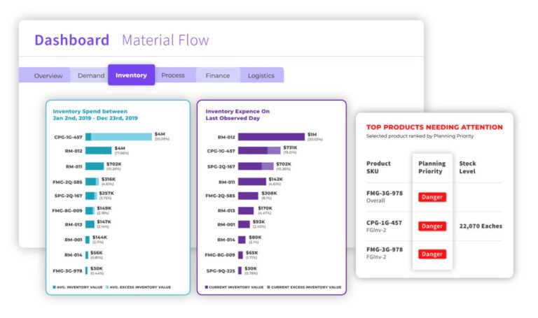The height and width of the screenshot is (318, 538).
Task: Click the Danger badge for CPG-1G-457
Action: tap(432, 226)
